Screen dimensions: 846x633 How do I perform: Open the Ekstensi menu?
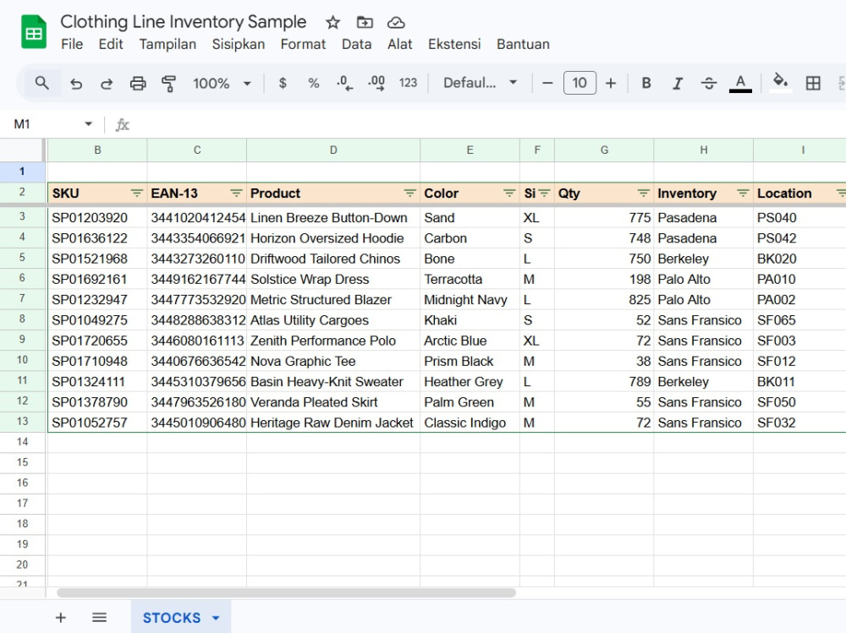point(454,44)
